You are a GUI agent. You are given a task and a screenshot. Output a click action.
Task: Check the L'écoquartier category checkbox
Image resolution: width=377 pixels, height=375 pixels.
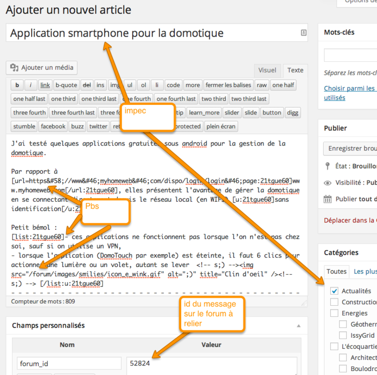coord(334,346)
